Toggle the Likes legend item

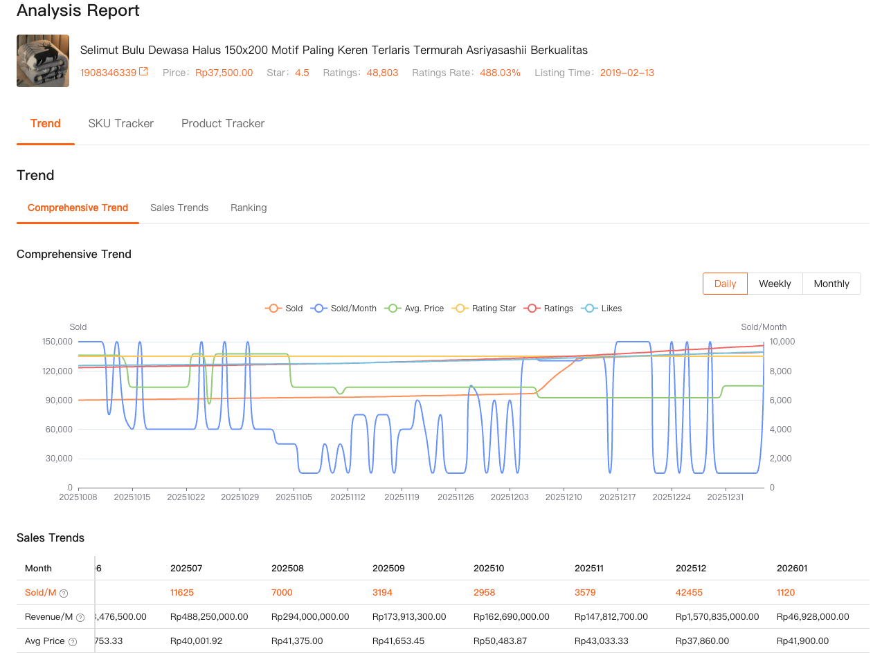tap(602, 309)
